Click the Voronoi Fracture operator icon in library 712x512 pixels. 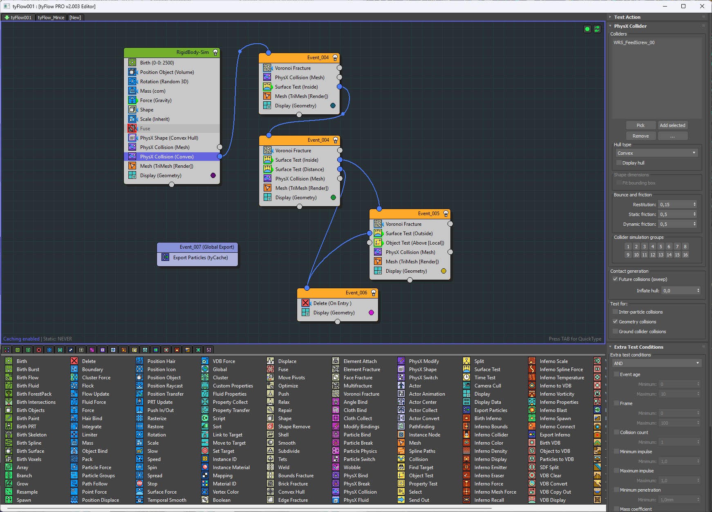click(336, 394)
